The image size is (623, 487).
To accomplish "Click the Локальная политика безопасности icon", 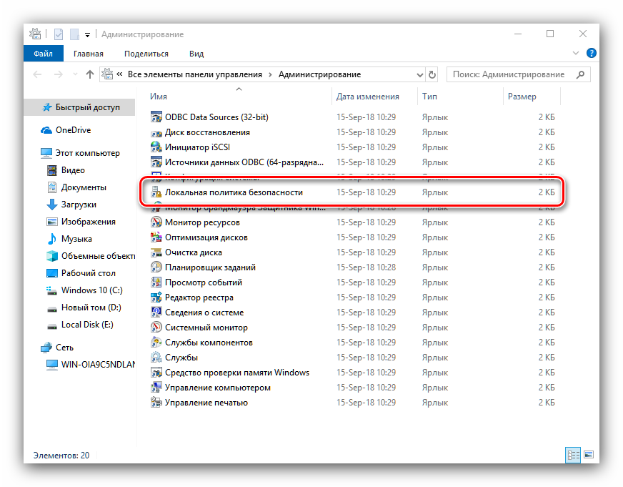I will click(156, 192).
